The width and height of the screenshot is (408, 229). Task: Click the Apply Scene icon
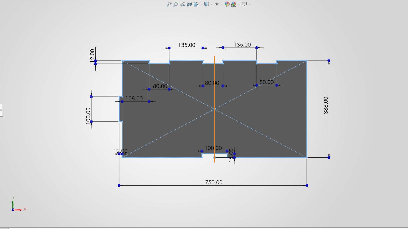pyautogui.click(x=234, y=4)
